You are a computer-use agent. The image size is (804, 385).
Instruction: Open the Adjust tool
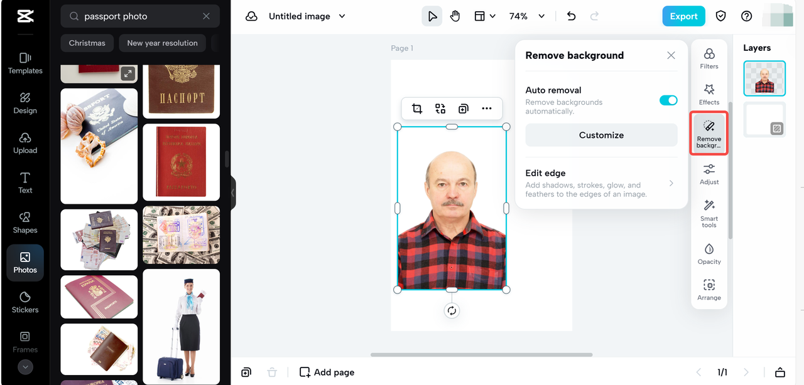click(709, 174)
